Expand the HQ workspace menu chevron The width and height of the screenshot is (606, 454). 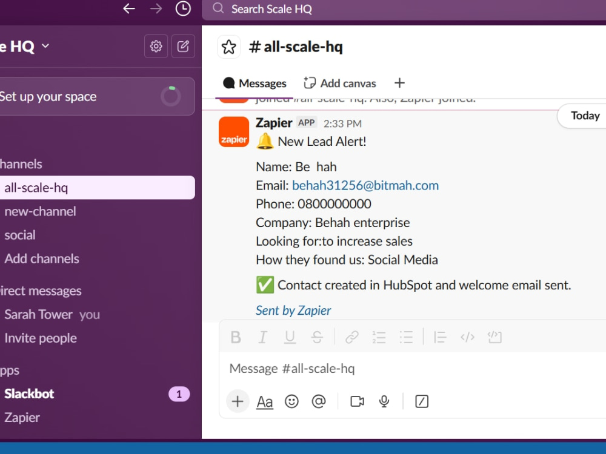click(45, 46)
